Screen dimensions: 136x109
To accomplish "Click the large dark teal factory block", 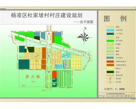I will click(x=24, y=64).
